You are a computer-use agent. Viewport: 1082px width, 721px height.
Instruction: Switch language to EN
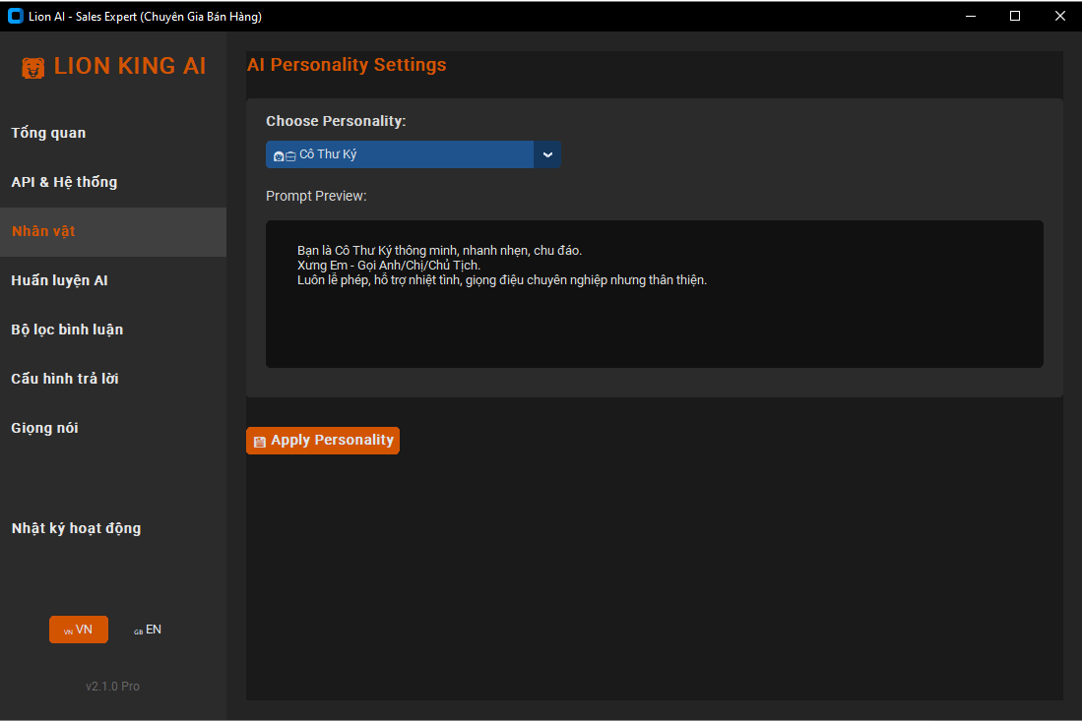click(x=148, y=630)
